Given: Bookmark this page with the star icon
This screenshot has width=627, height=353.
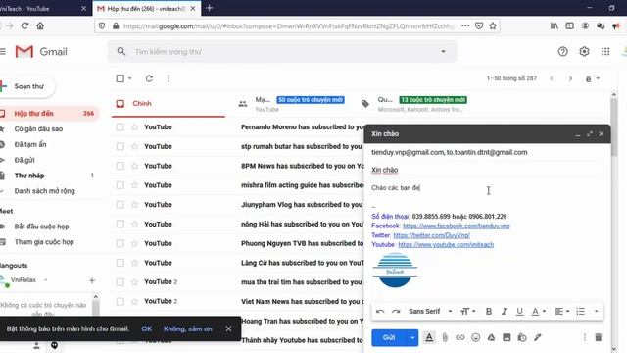Looking at the screenshot, I should [493, 26].
